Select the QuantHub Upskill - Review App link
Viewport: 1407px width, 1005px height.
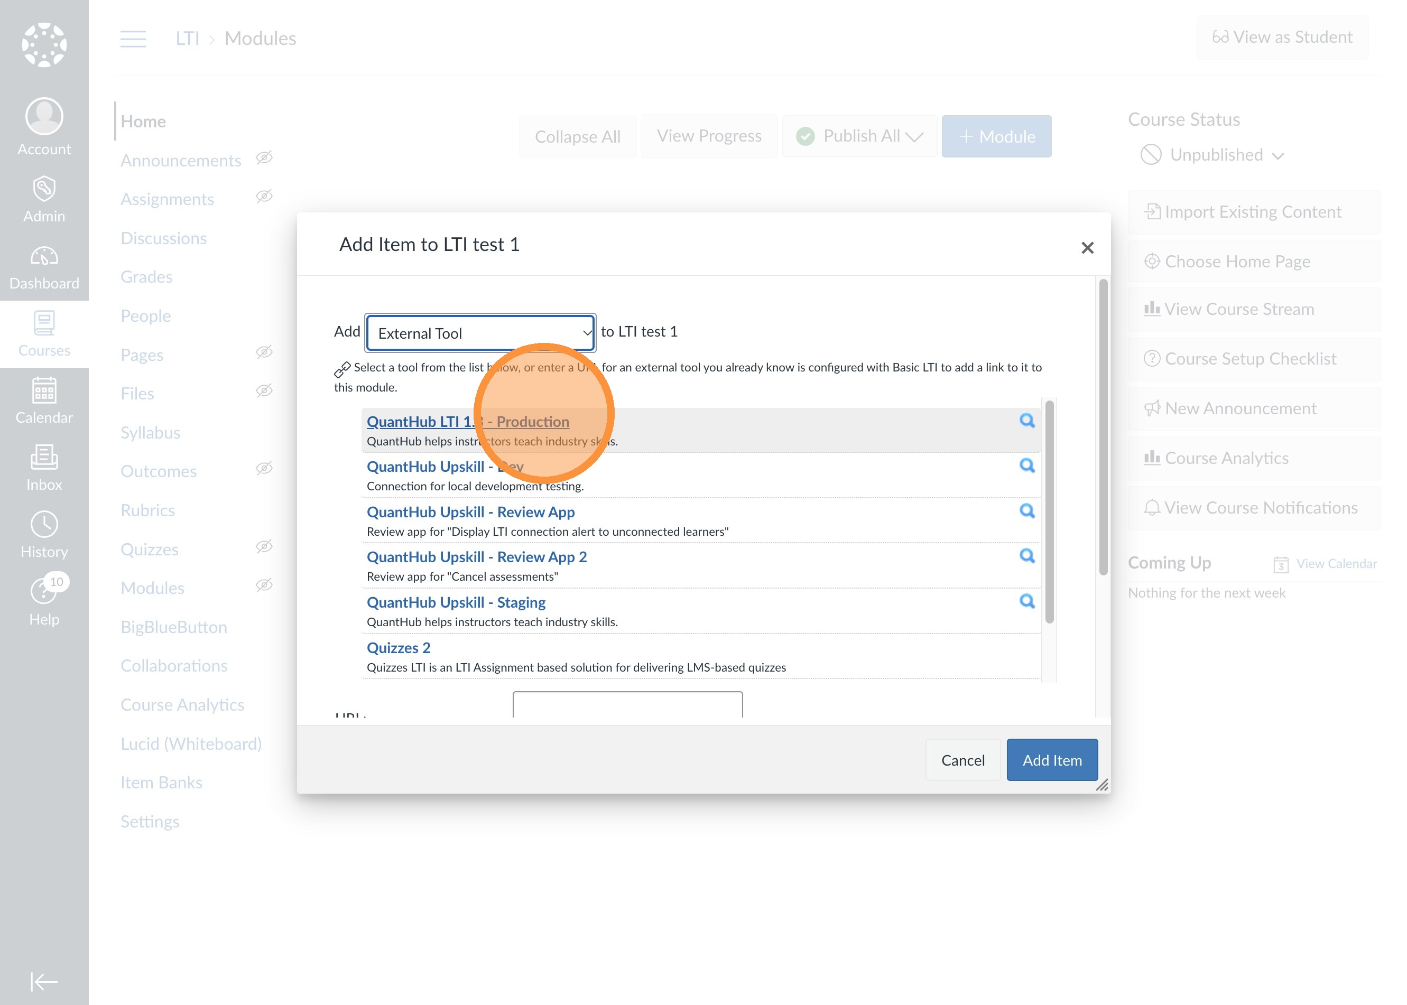tap(470, 512)
